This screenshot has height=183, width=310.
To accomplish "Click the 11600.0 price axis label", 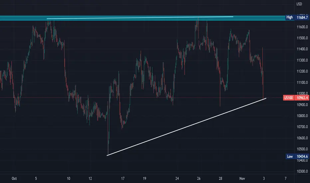I will click(x=302, y=27).
